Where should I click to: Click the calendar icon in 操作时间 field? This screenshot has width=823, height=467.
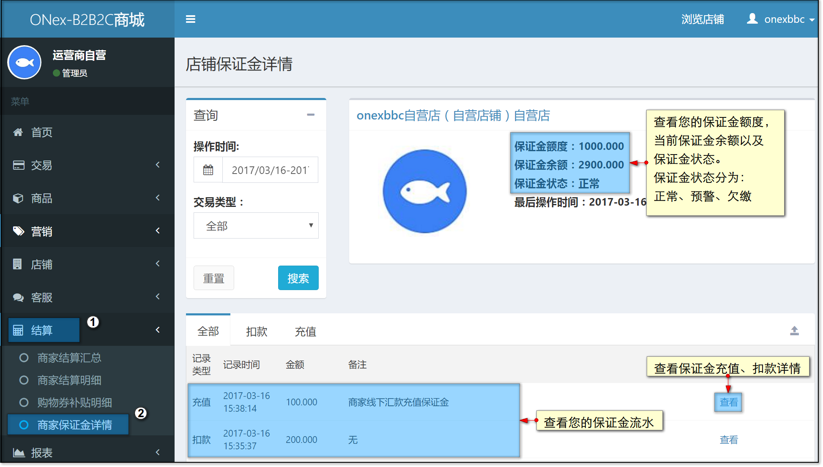pyautogui.click(x=208, y=170)
